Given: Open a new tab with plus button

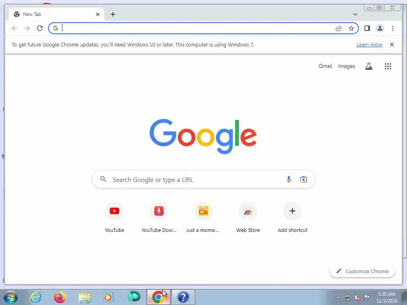Looking at the screenshot, I should coord(112,14).
